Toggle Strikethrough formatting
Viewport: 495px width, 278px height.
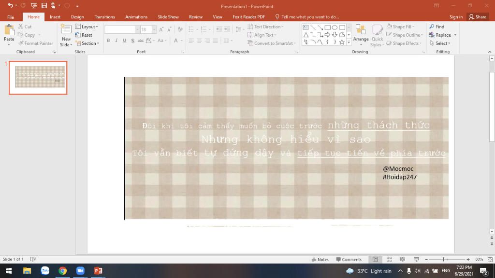point(141,41)
